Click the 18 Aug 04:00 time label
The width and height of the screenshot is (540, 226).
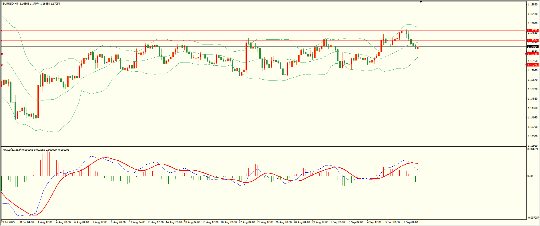click(x=192, y=222)
